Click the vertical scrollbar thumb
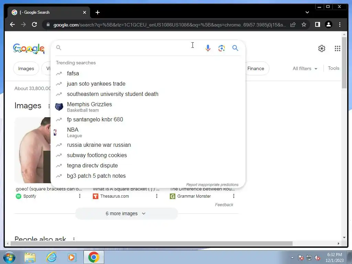 click(344, 63)
